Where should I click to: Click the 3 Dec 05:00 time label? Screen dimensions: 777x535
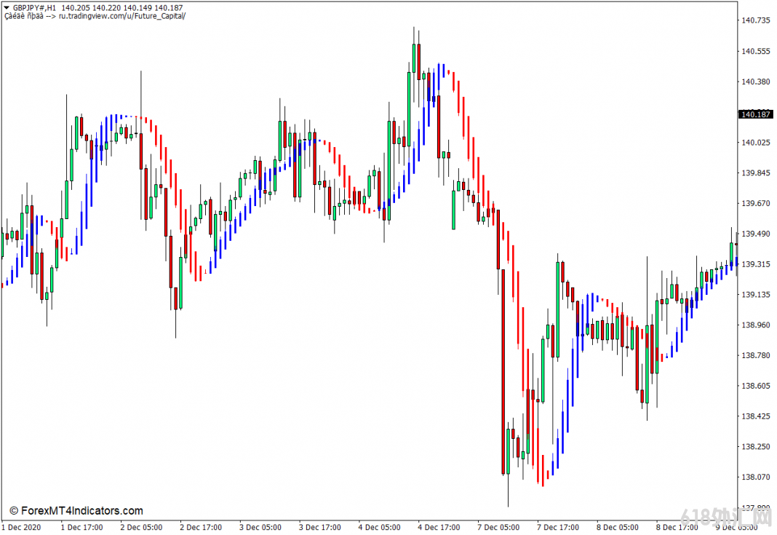(260, 527)
